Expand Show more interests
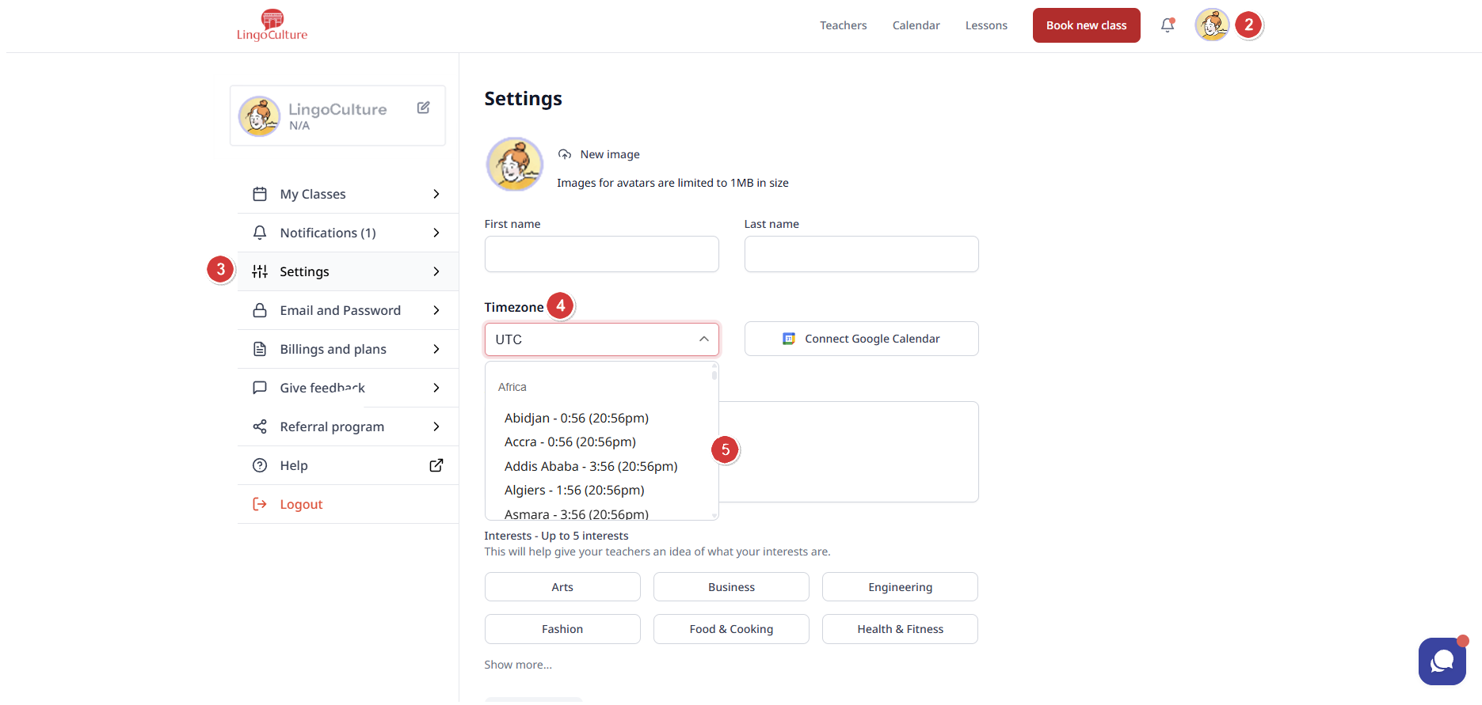 click(x=518, y=665)
